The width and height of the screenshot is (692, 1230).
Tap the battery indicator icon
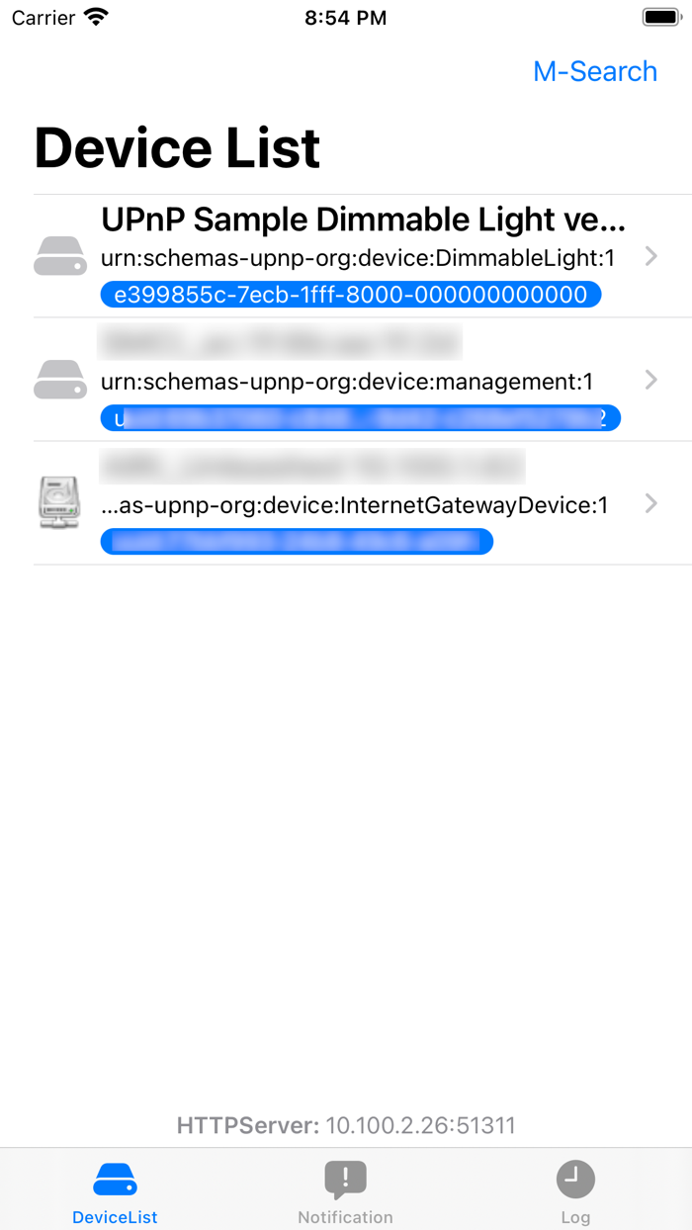(660, 16)
